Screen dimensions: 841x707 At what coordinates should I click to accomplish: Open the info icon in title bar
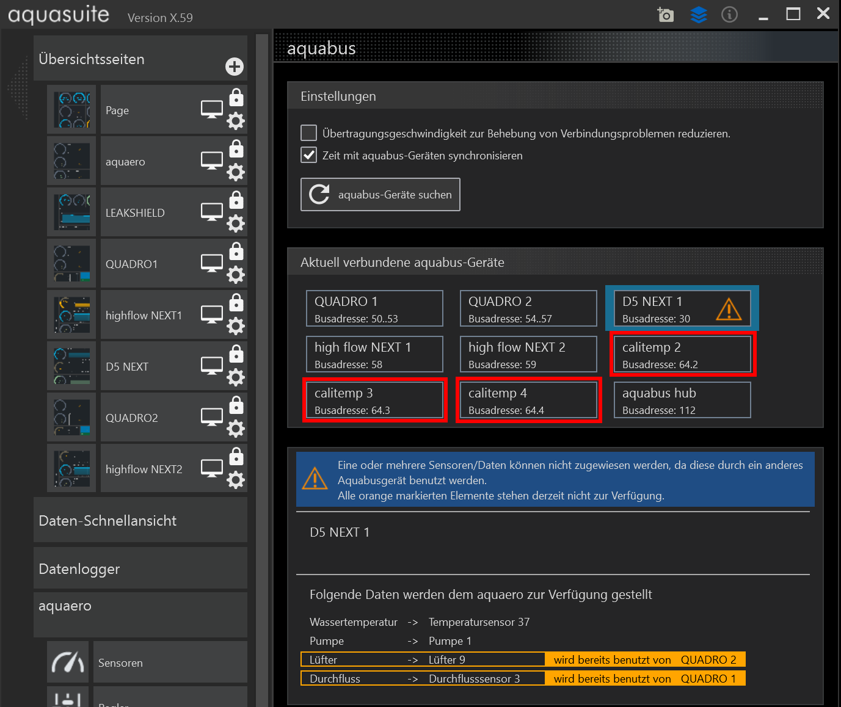coord(729,14)
